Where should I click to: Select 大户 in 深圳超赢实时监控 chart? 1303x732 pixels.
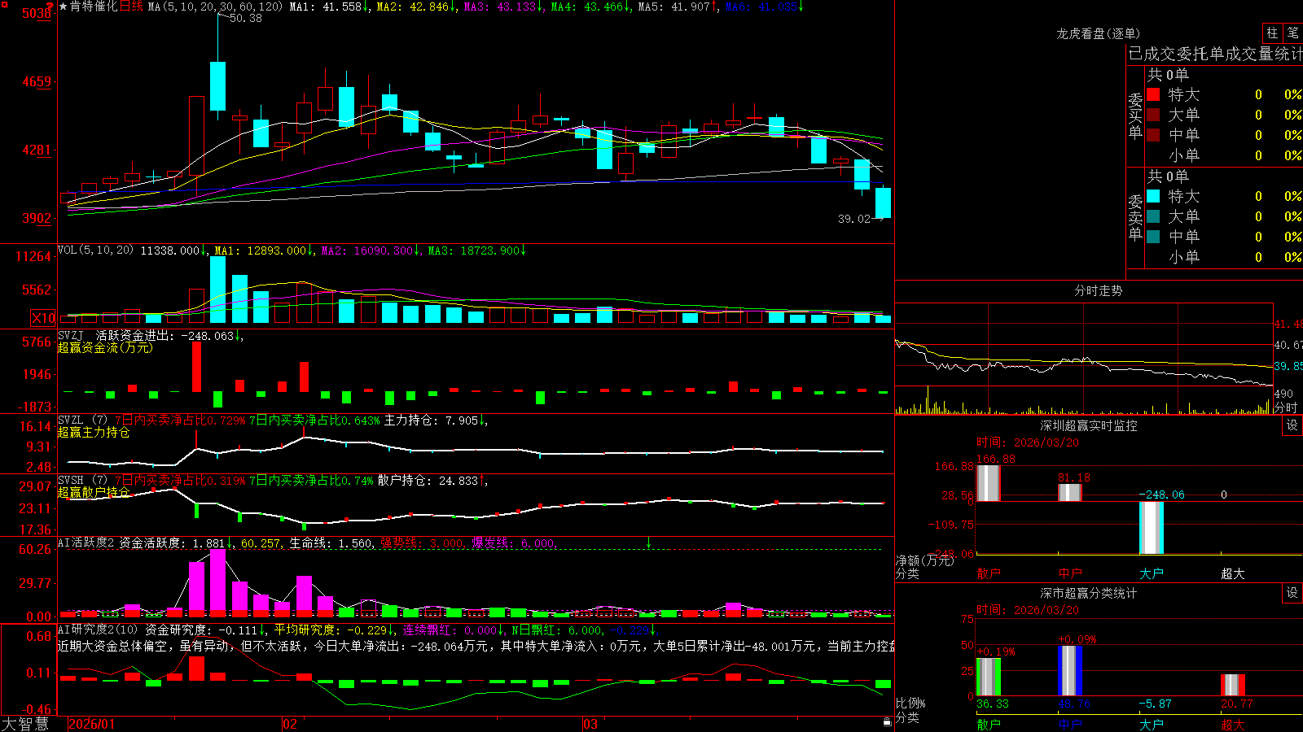(x=1152, y=573)
